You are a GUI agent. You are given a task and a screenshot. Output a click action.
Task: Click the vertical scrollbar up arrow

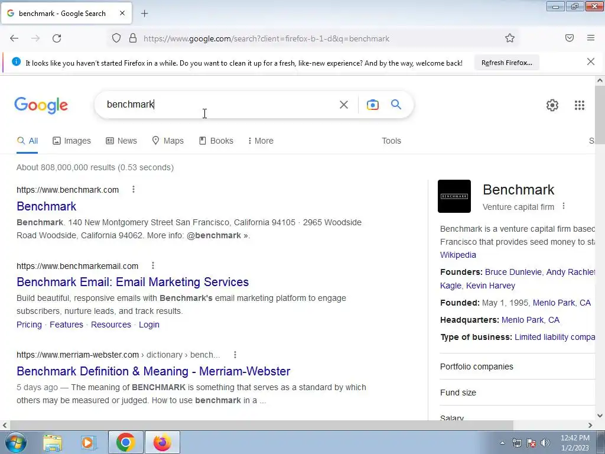[x=600, y=80]
